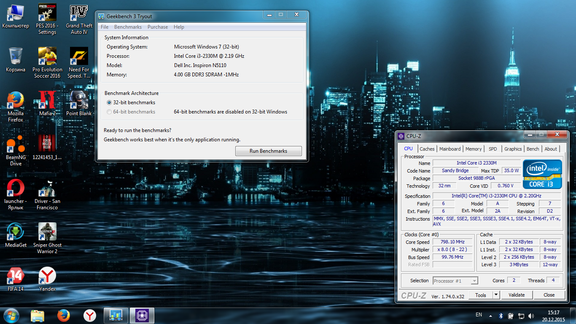Launch Pro Evolution Soccer 2016 shortcut
Image resolution: width=576 pixels, height=324 pixels.
coord(47,63)
